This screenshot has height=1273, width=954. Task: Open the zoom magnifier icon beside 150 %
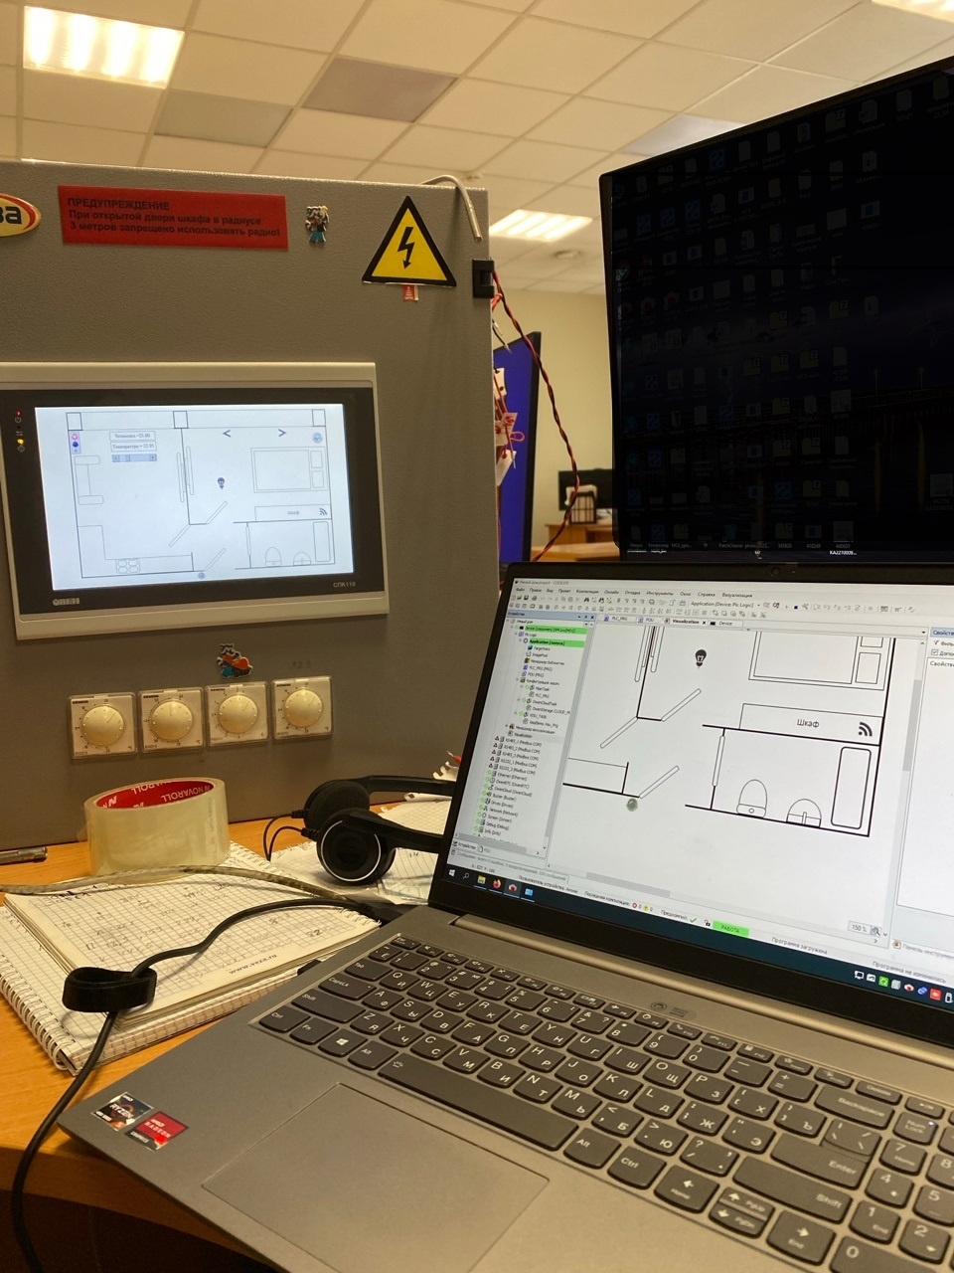coord(876,930)
